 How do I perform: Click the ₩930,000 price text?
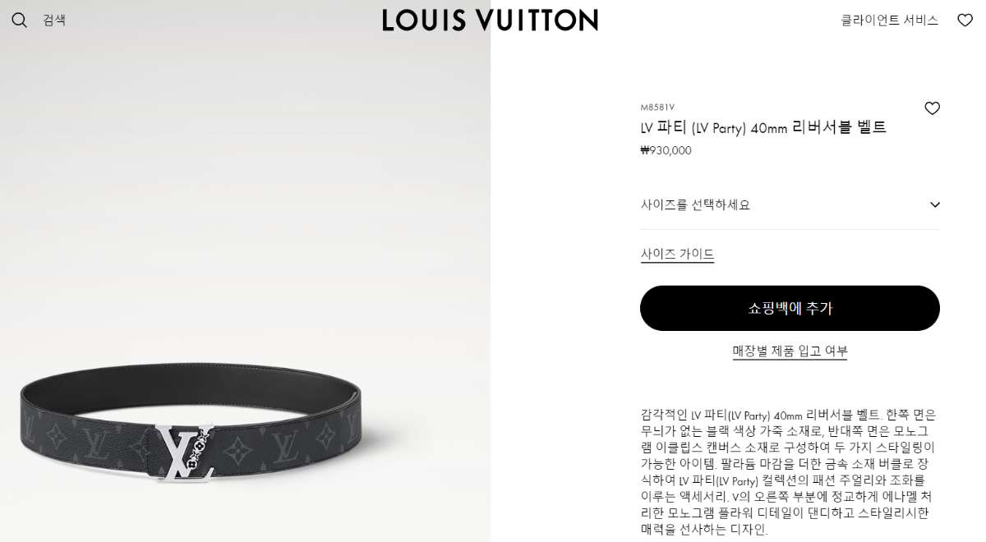(666, 150)
